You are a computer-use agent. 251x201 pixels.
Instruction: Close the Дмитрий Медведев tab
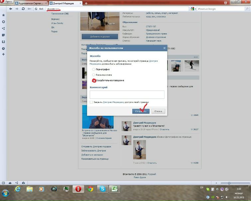coord(80,3)
